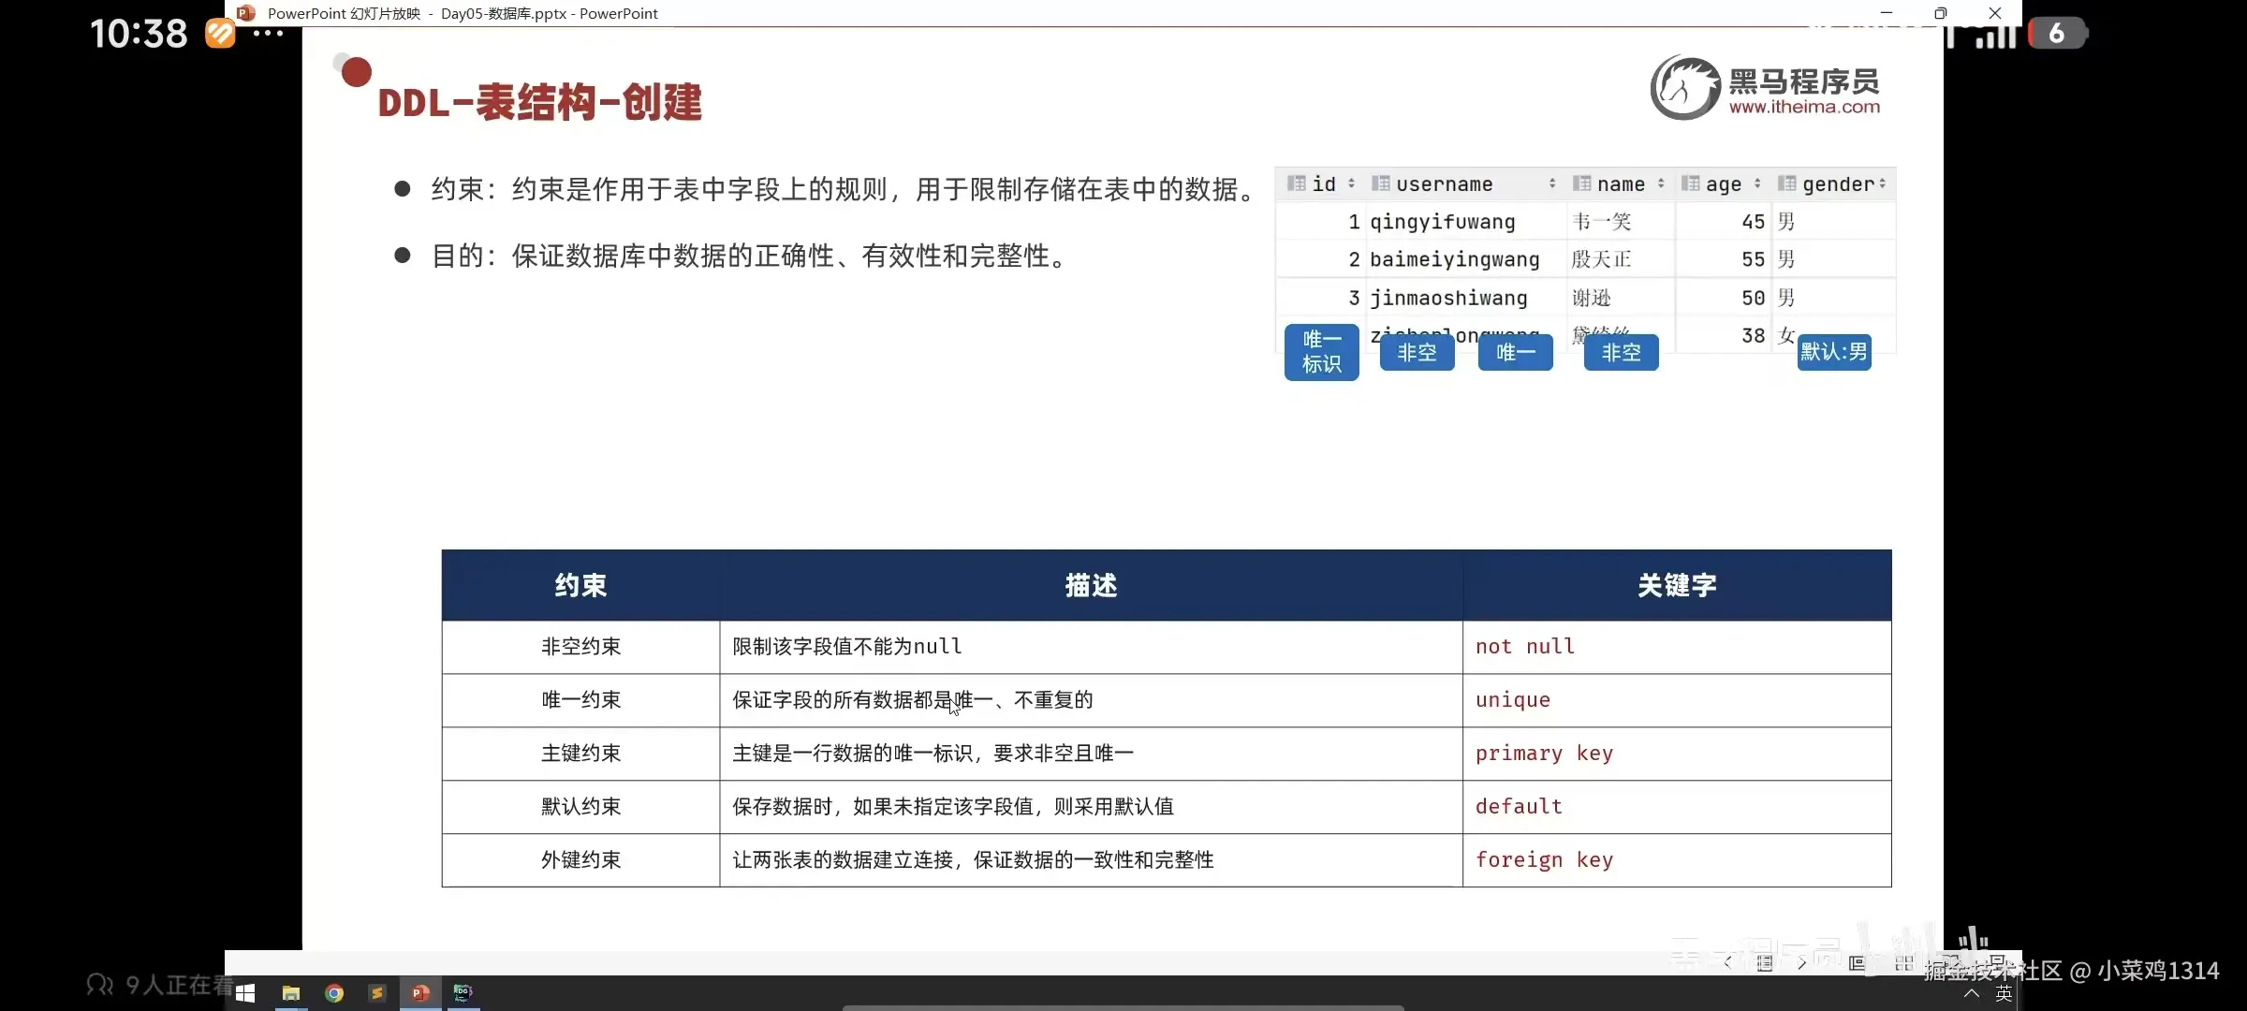Click the horizontal scrollbar at the bottom
This screenshot has height=1011, width=2247.
(x=1123, y=1007)
